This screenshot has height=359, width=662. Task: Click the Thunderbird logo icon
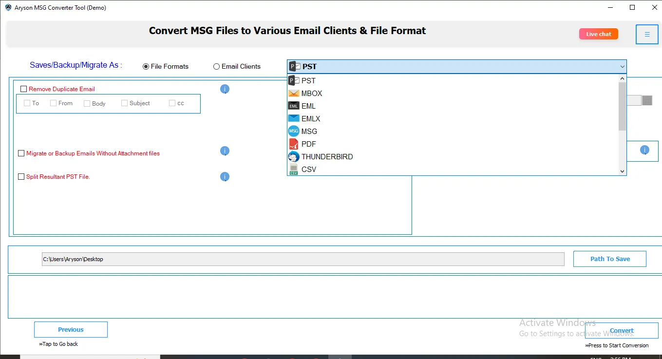(x=294, y=156)
